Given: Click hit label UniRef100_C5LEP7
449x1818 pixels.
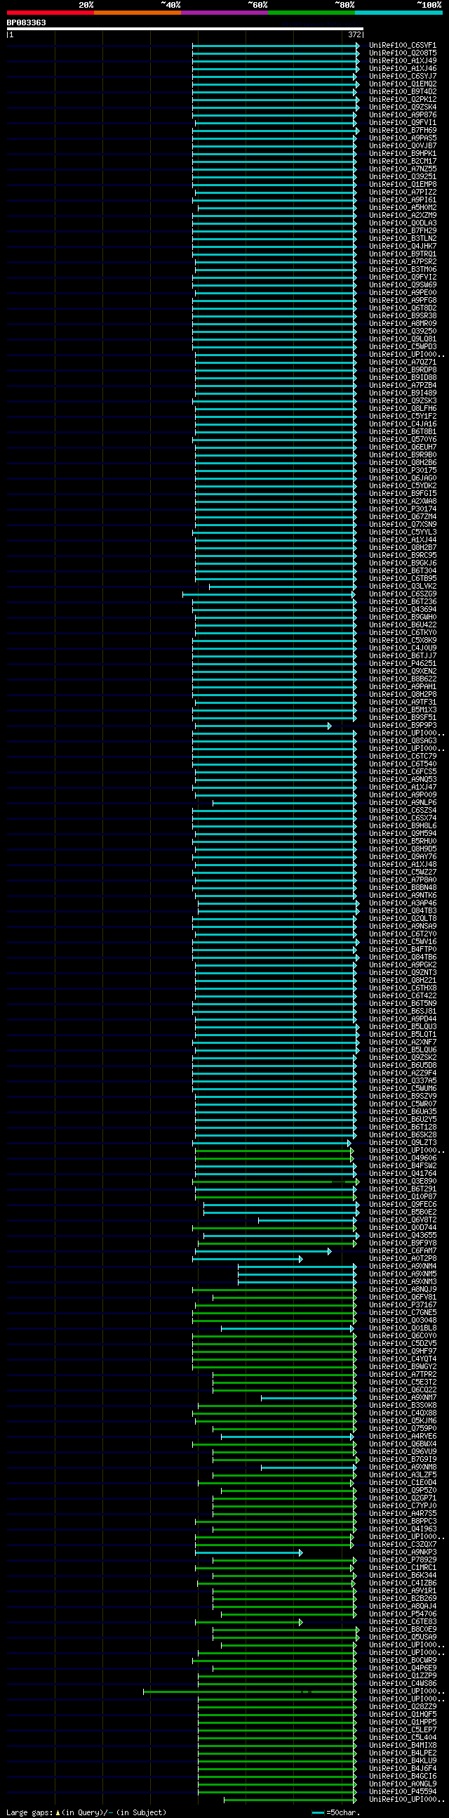Looking at the screenshot, I should (403, 1729).
